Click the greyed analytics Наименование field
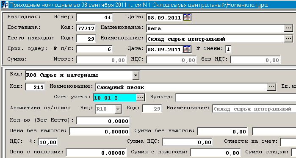 point(254,109)
